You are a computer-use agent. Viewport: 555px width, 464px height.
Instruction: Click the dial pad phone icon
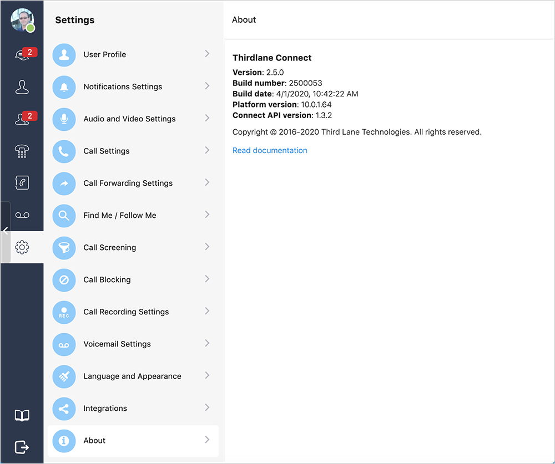pos(22,151)
